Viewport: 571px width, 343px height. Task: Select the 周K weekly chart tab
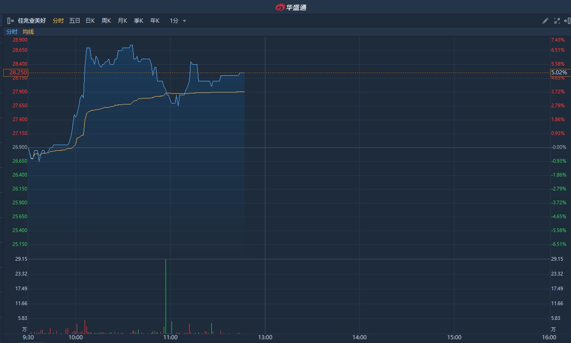point(106,21)
